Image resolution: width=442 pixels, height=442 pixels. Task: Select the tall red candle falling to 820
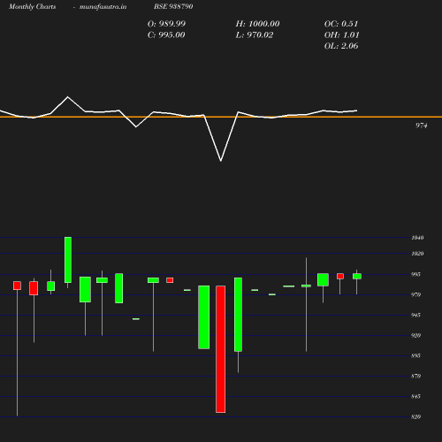pyautogui.click(x=221, y=349)
